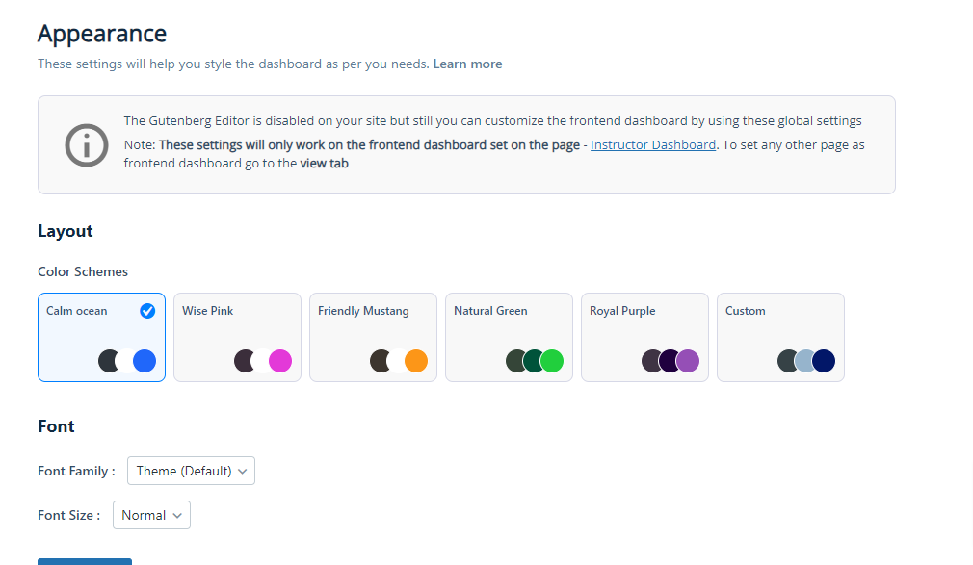Click the blue button below Font Size
This screenshot has width=973, height=565.
coord(85,561)
